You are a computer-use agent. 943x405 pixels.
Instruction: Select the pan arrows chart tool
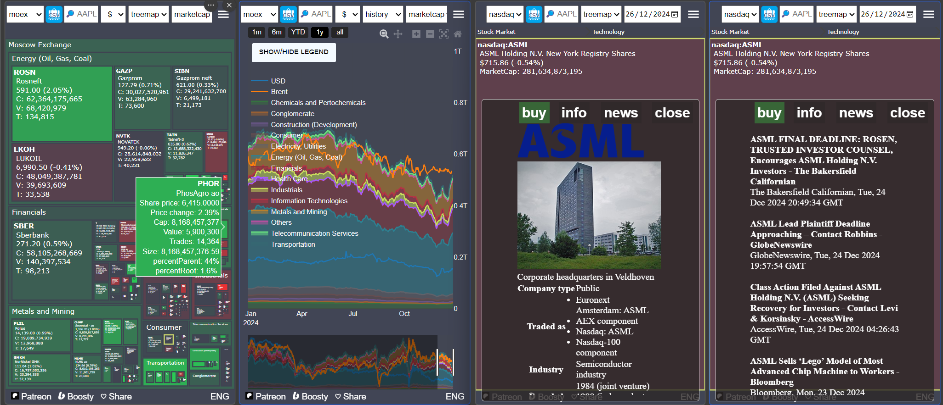tap(398, 34)
